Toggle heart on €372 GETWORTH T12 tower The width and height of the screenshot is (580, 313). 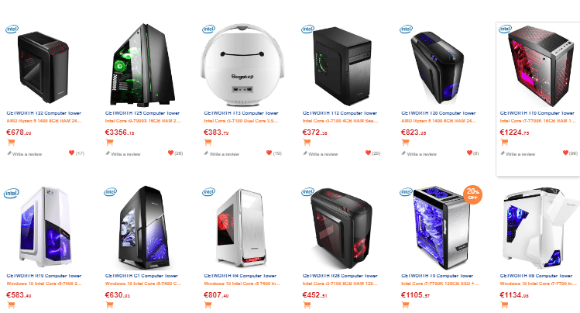coord(368,153)
